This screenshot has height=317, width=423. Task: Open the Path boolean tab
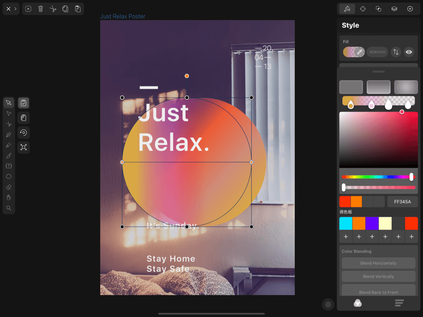click(378, 9)
